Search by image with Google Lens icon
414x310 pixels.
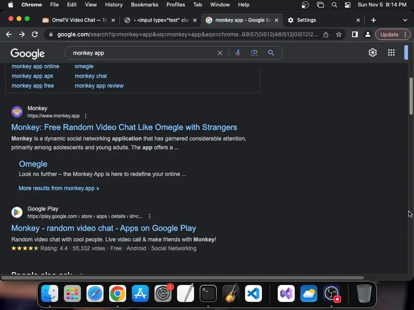[254, 53]
